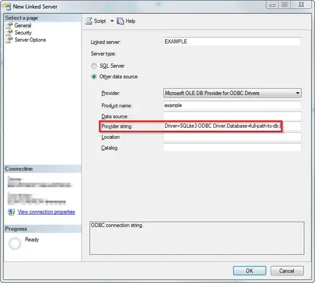The image size is (315, 283).
Task: Click the Server type label
Action: (x=103, y=54)
